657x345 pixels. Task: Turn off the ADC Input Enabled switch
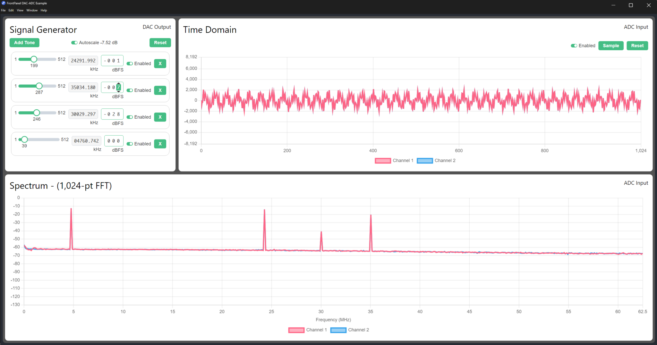(574, 46)
